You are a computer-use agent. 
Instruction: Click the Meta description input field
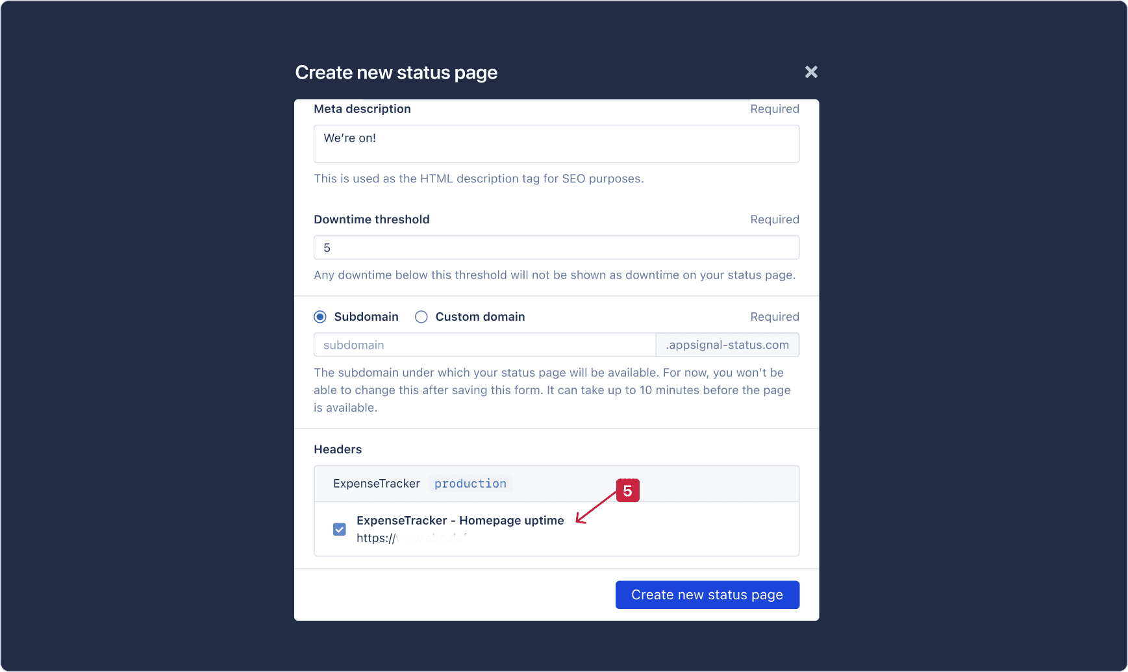[557, 143]
